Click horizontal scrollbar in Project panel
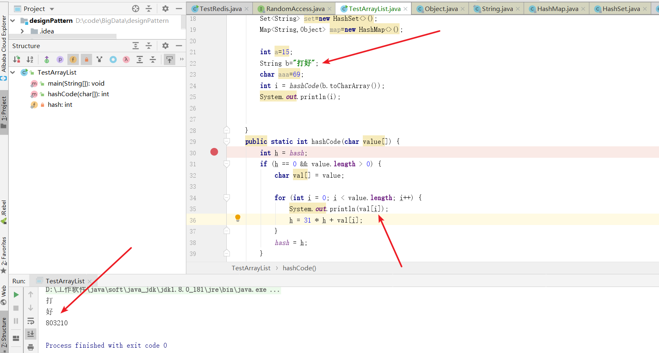659x353 pixels. pyautogui.click(x=62, y=36)
